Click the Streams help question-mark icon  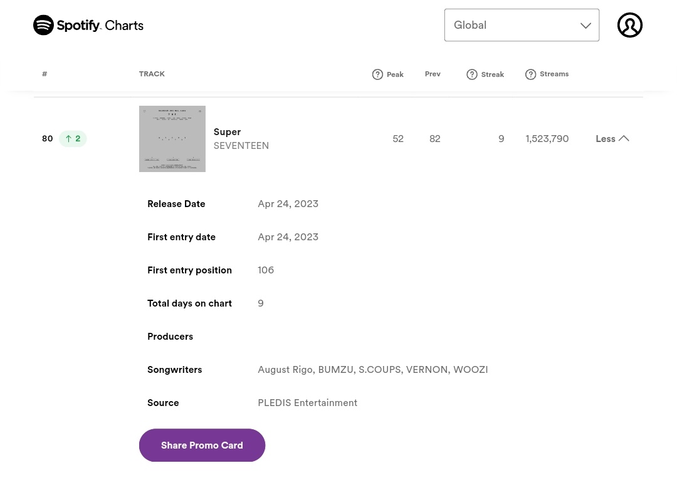(531, 74)
